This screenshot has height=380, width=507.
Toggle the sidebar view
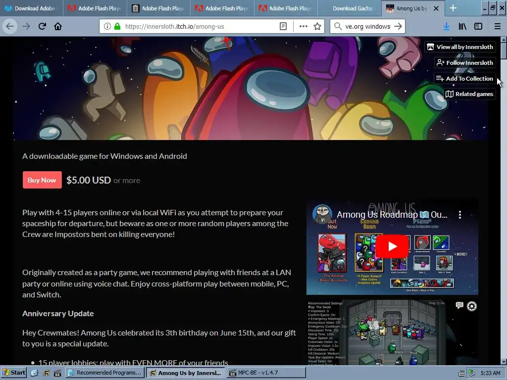[478, 27]
